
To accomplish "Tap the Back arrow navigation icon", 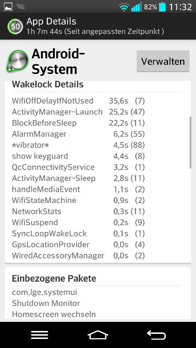I will coord(156,335).
